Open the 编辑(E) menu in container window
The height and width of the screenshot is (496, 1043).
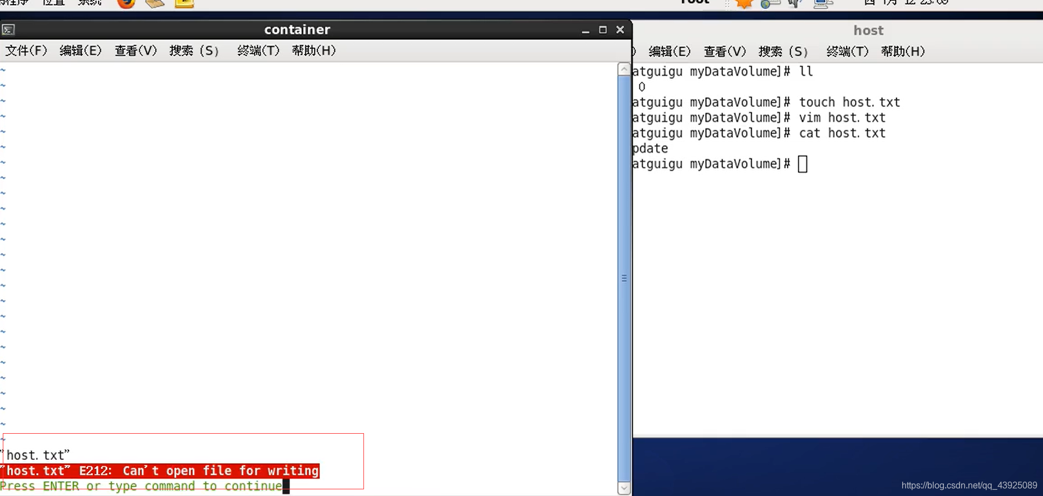tap(81, 51)
